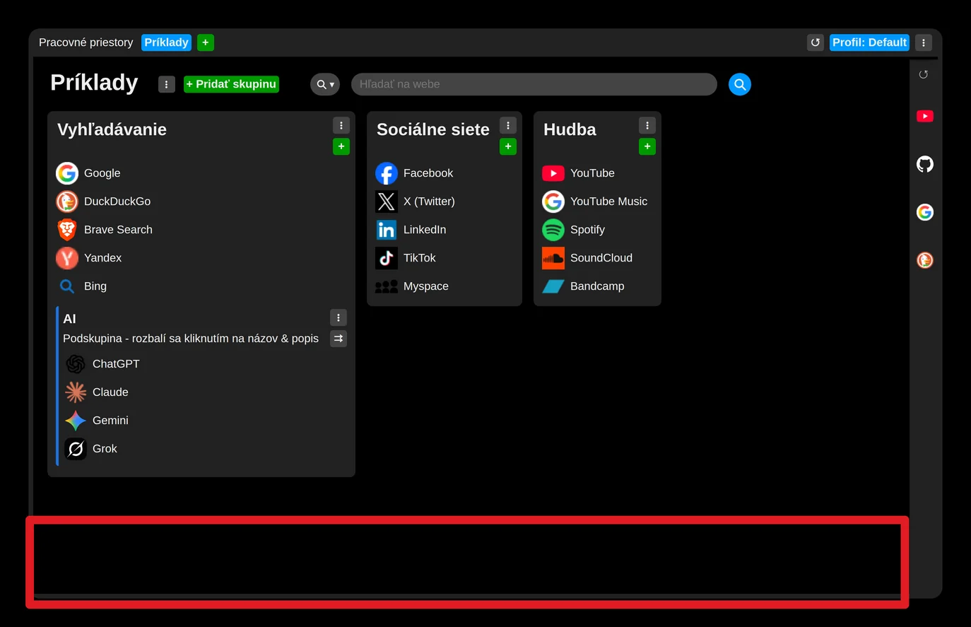Open the Gemini sparkle icon
Screen dimensions: 971x627
(x=76, y=421)
